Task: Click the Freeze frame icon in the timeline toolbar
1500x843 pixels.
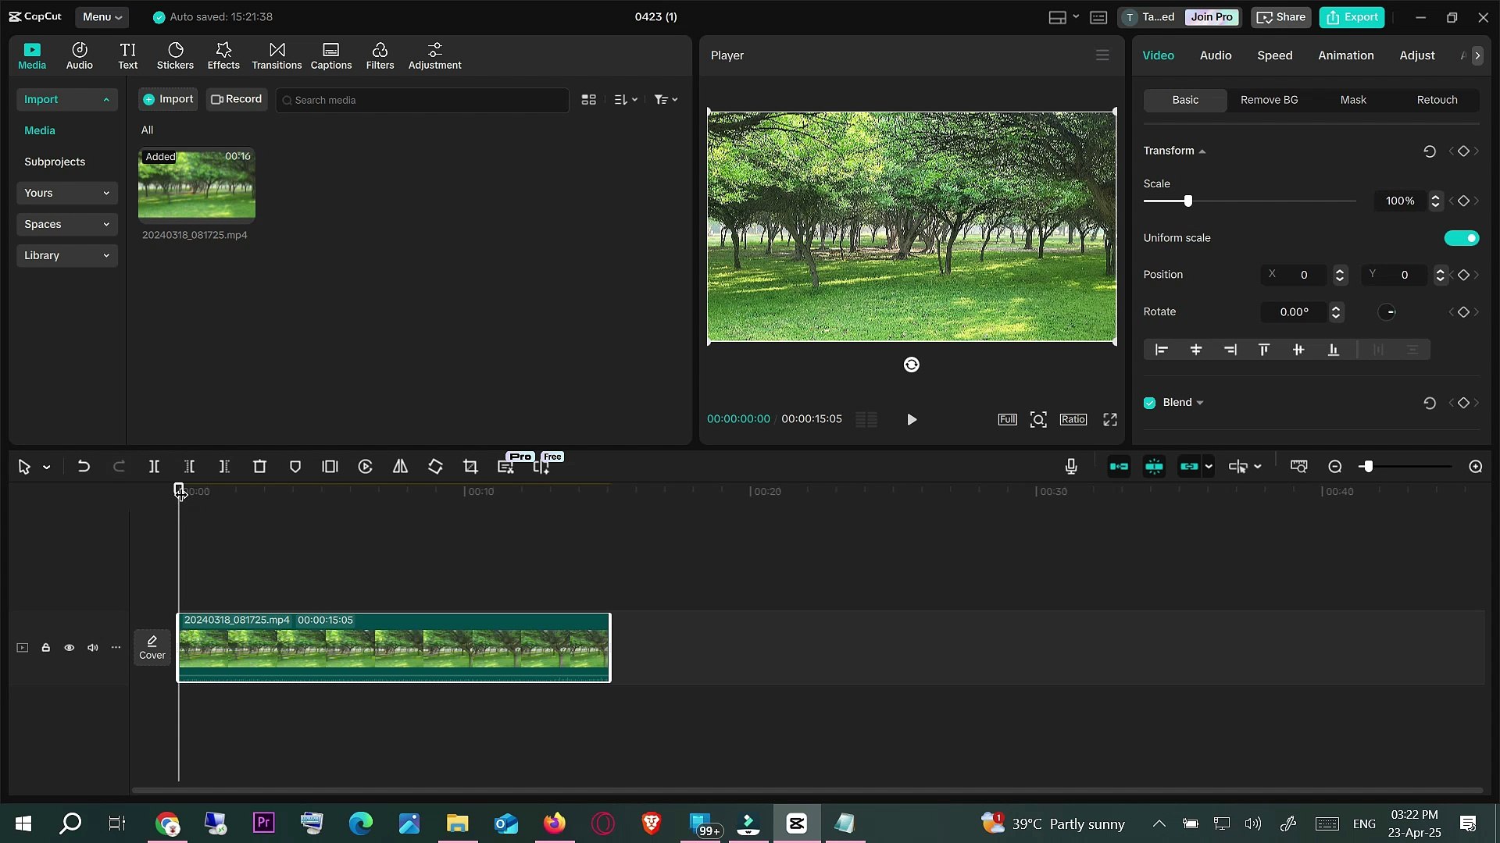Action: pos(330,467)
